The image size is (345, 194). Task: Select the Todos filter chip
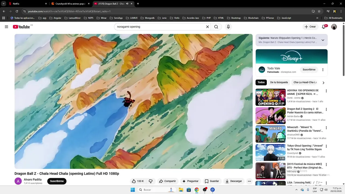pos(261,82)
